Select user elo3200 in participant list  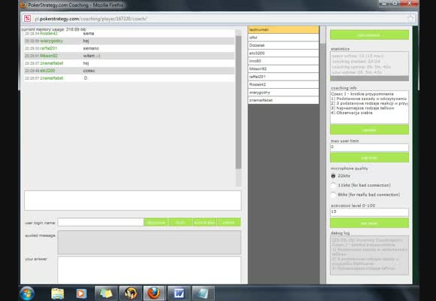(x=283, y=53)
